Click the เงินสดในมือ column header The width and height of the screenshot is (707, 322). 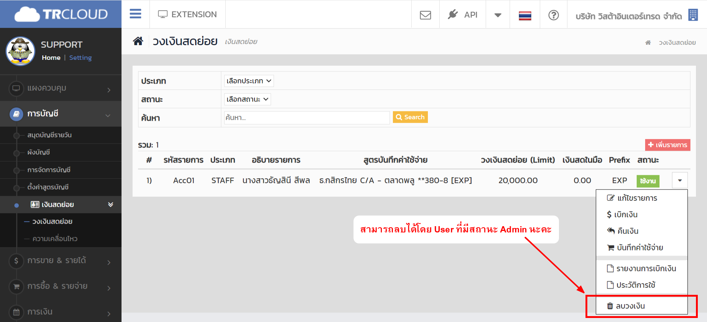pyautogui.click(x=582, y=160)
